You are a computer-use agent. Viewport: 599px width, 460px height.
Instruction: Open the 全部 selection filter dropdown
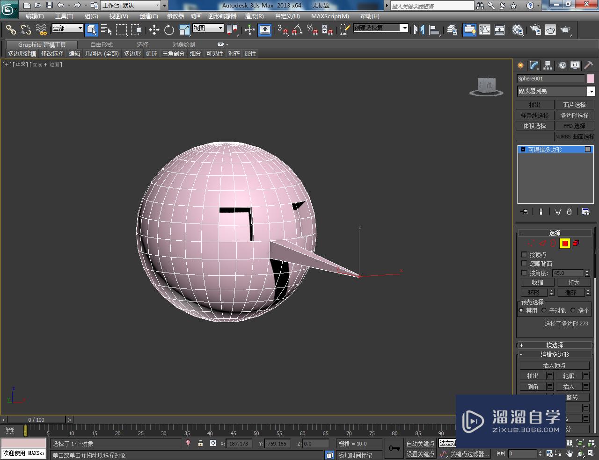pos(67,28)
